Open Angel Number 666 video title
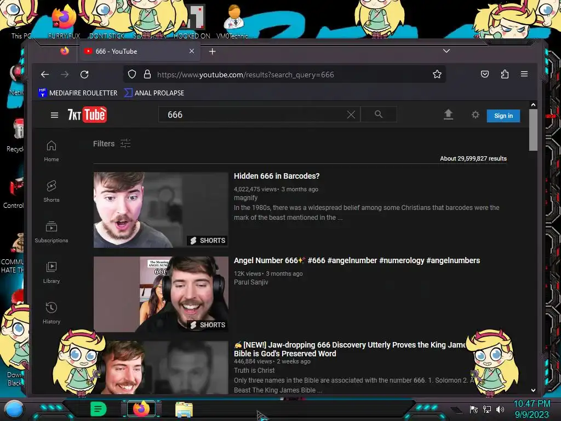The height and width of the screenshot is (421, 561). point(357,260)
